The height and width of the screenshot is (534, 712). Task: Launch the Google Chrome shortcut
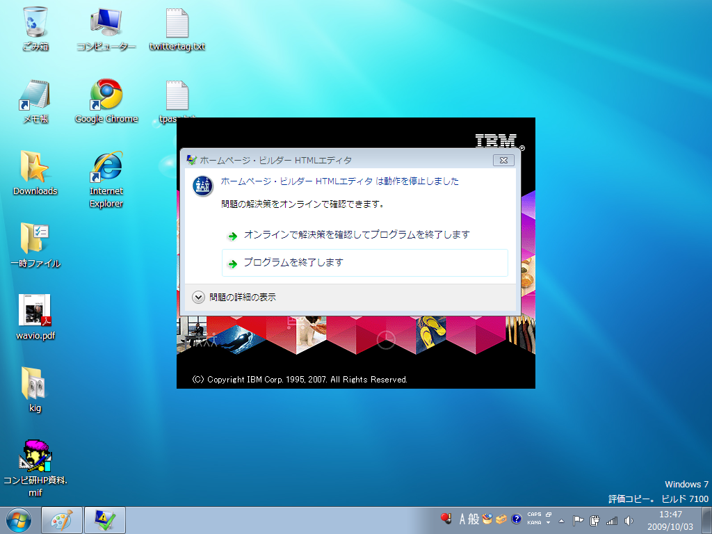[x=106, y=101]
